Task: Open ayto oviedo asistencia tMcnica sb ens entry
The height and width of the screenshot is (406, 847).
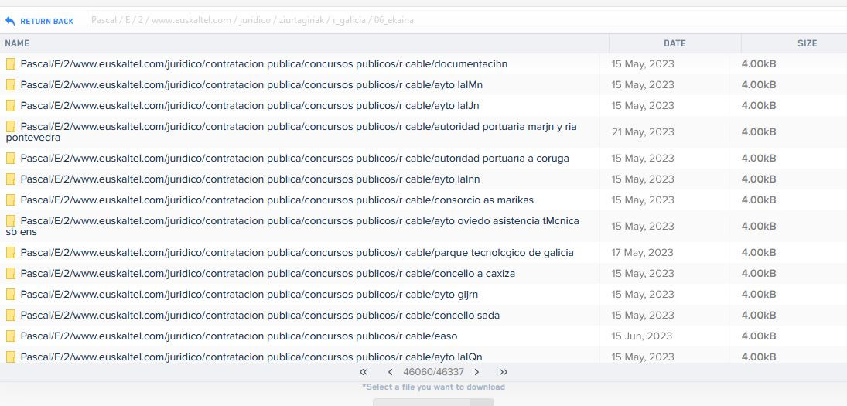Action: [x=293, y=227]
